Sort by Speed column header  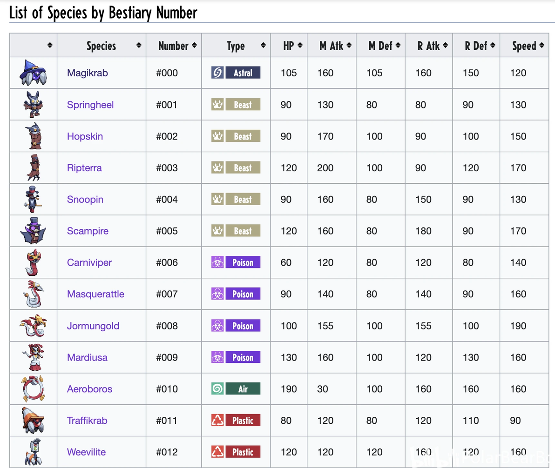point(541,46)
